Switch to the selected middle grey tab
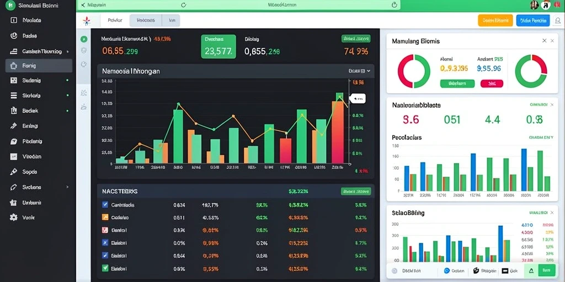Screen dimensions: 565x282 [146, 20]
